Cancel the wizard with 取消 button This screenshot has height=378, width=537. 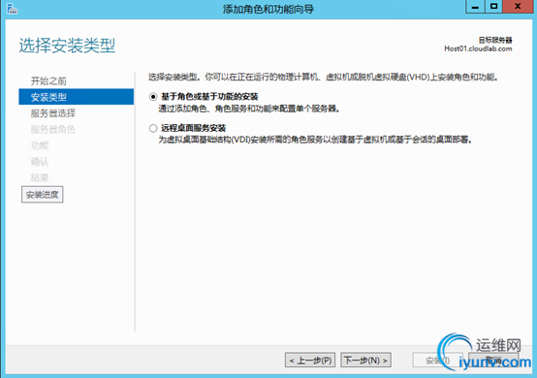(x=493, y=361)
